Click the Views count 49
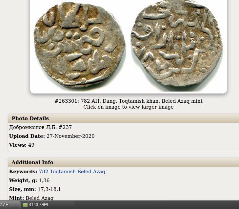 pyautogui.click(x=31, y=145)
